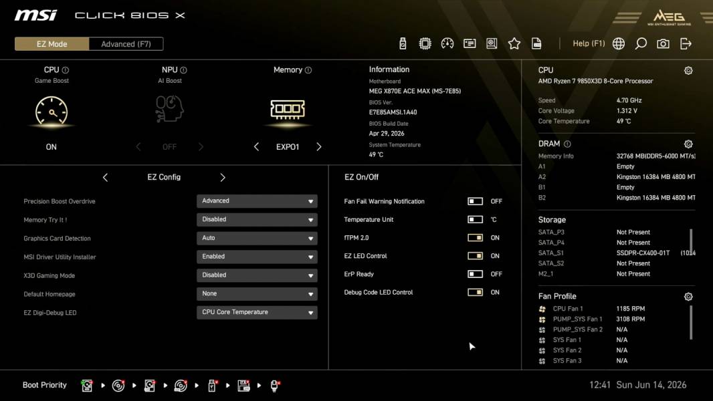Click previous arrow beside EXPO1 memory profile
This screenshot has width=713, height=401.
[256, 146]
